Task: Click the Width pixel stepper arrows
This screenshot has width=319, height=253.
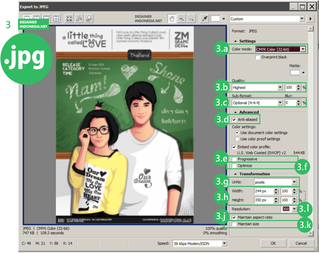Action: click(276, 191)
